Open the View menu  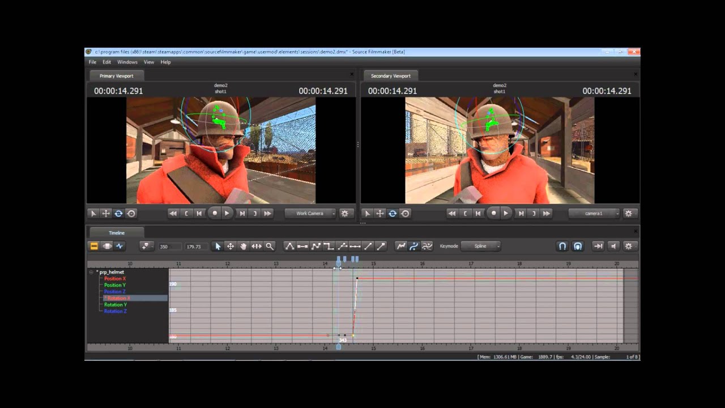[x=149, y=62]
